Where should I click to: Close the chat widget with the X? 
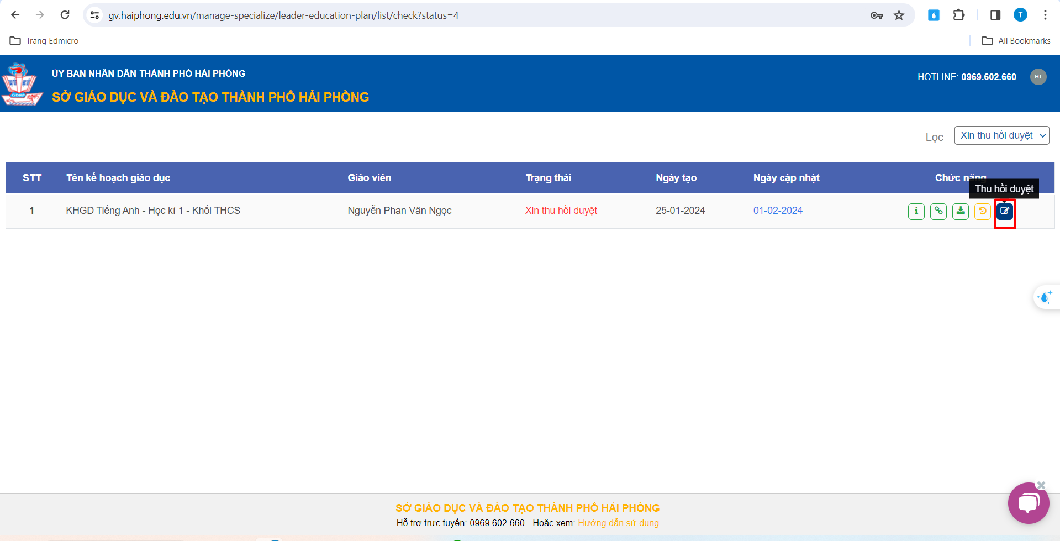pos(1041,485)
